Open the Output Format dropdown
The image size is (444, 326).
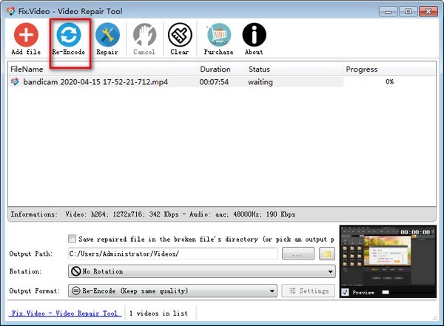(x=172, y=291)
